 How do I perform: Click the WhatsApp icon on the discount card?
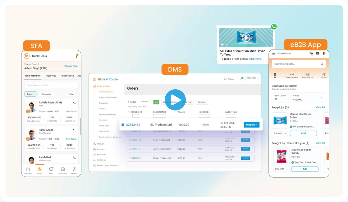273,27
